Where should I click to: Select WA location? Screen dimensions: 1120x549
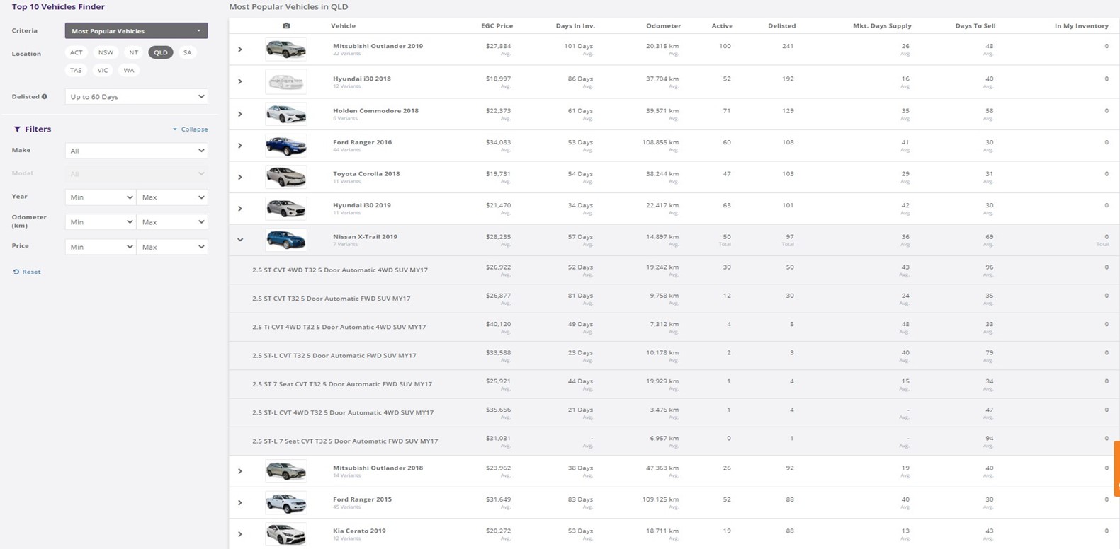[x=128, y=70]
